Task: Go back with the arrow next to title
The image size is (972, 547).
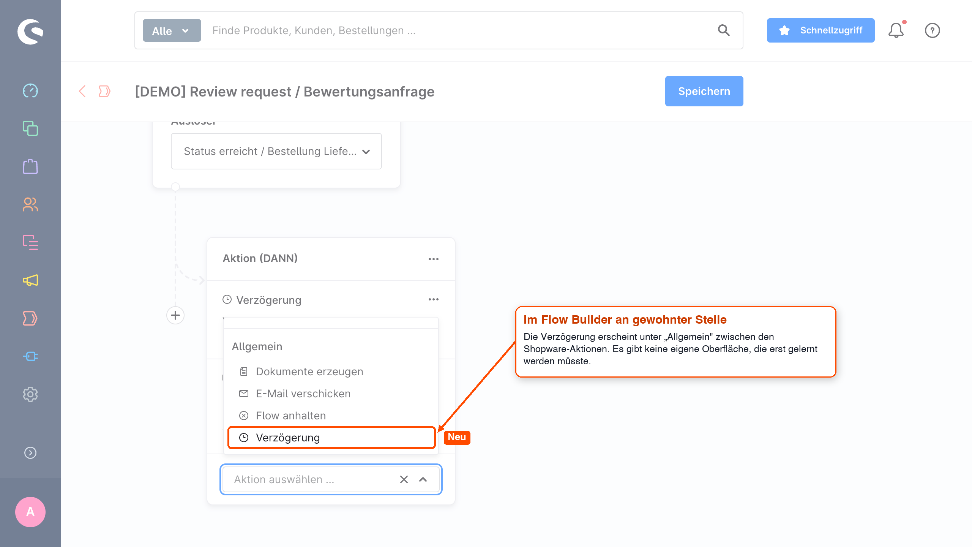Action: [x=82, y=91]
